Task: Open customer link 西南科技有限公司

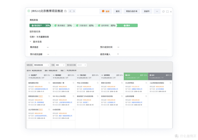Action: click(113, 89)
